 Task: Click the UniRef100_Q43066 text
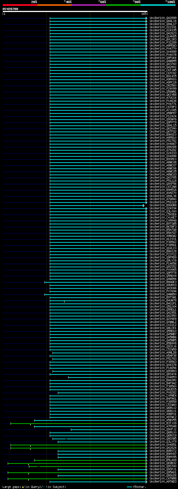tap(163, 288)
